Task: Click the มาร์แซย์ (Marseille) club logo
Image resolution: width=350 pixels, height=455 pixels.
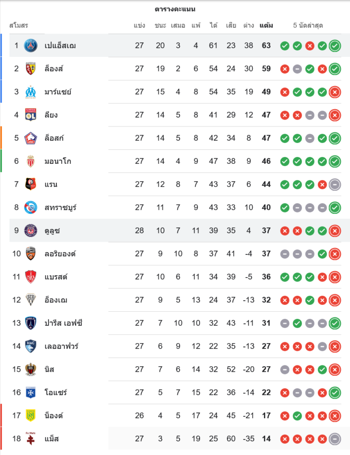Action: tap(31, 92)
